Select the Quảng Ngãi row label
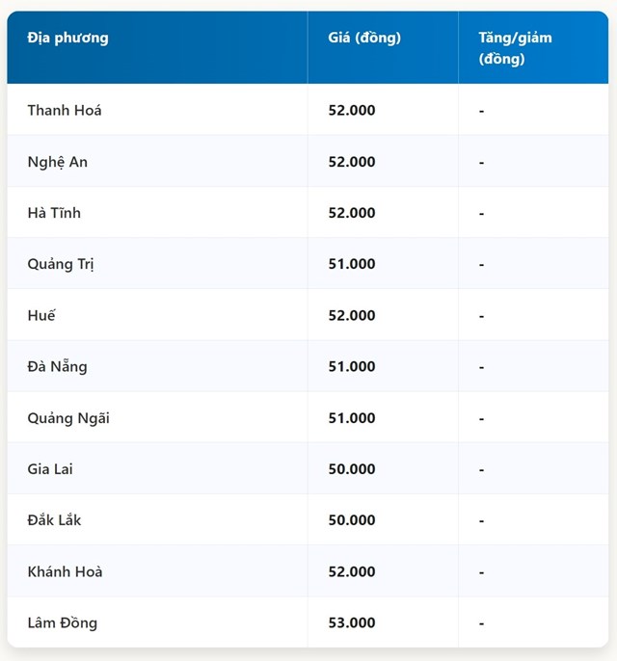This screenshot has width=617, height=661. pyautogui.click(x=68, y=418)
